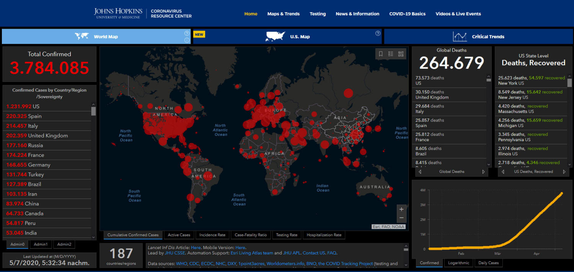The image size is (574, 272).
Task: Open the basemap gallery grid icon
Action: click(401, 54)
